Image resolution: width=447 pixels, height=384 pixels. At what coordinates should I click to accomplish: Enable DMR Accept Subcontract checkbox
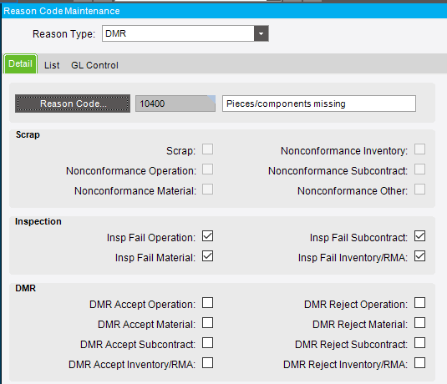(x=207, y=343)
